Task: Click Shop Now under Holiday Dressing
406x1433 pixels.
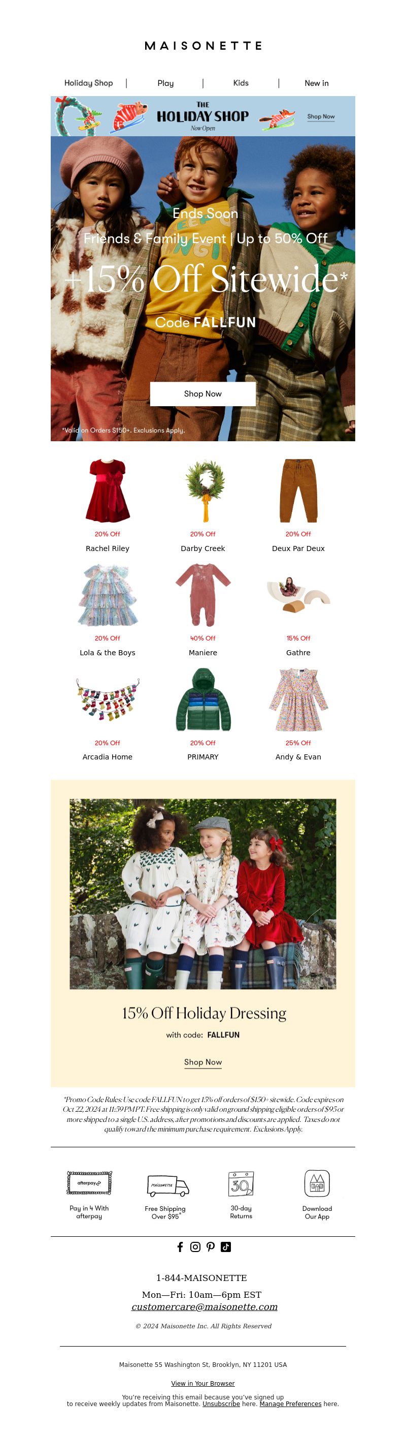Action: (x=202, y=1062)
